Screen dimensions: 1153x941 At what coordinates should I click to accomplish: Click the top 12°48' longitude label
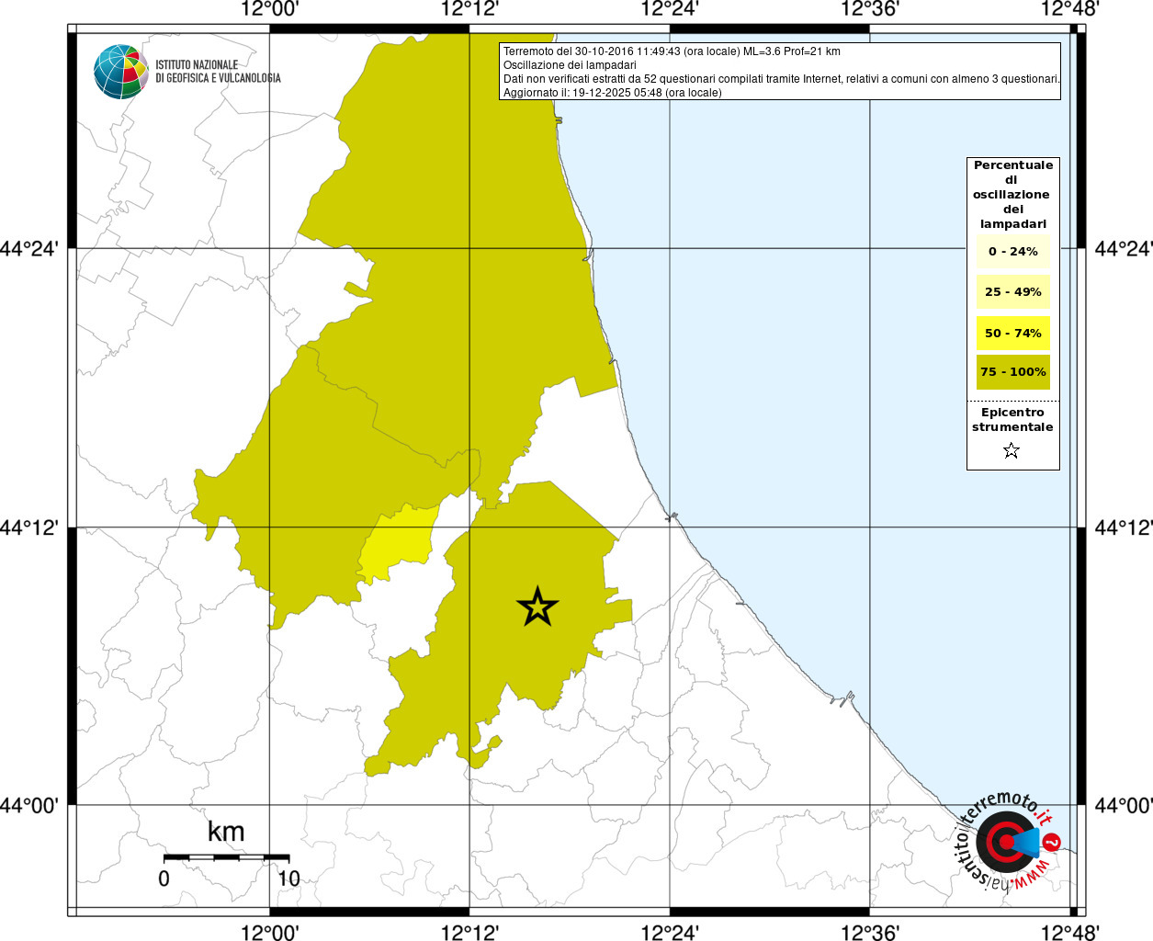(x=1069, y=9)
